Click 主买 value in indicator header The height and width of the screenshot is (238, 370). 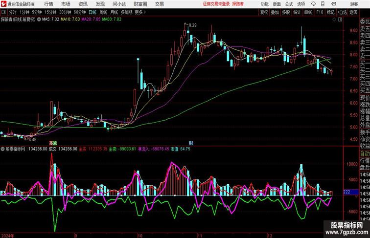pos(92,149)
